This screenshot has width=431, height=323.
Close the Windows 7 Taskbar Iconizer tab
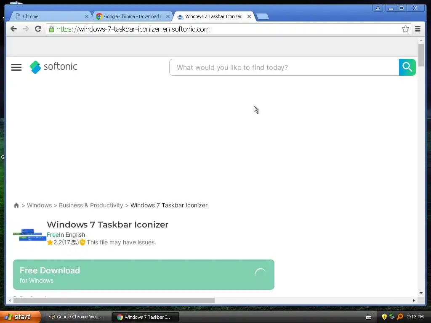point(249,16)
